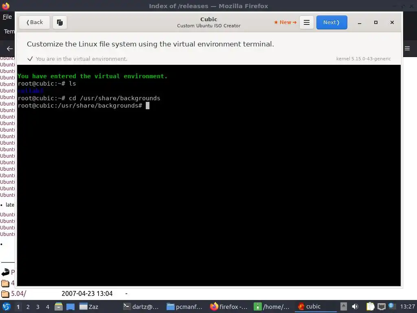Click the checkmark icon before status text
This screenshot has height=313, width=417.
click(30, 59)
